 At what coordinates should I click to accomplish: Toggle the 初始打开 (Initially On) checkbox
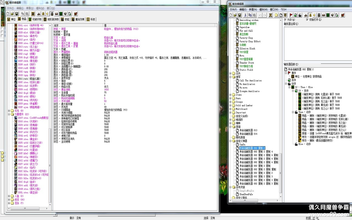[x=307, y=20]
